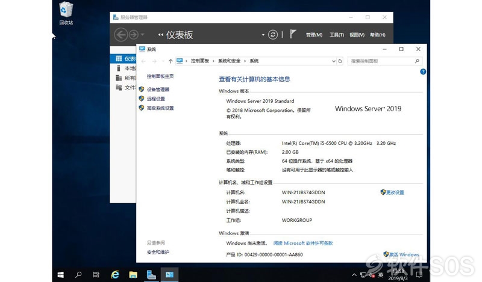Open the Server Manager notifications flag
The image size is (482, 282).
point(293,34)
